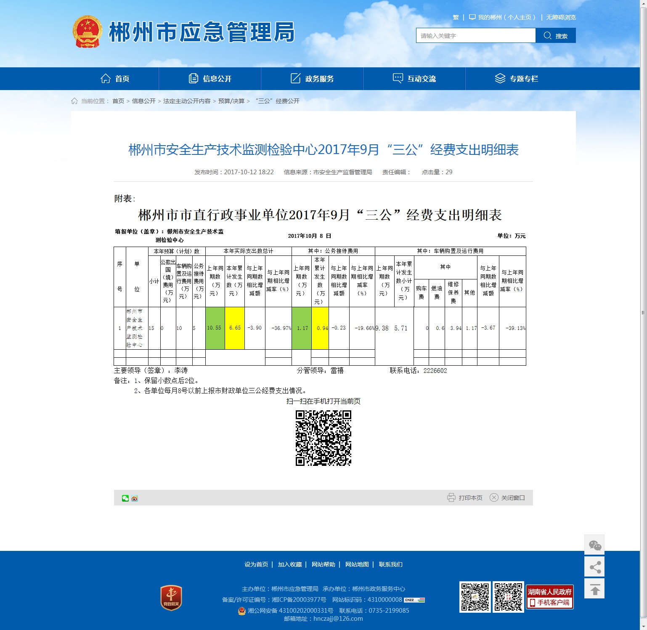This screenshot has width=647, height=630.
Task: Click the monitor icon beside 我的郴州
Action: [x=472, y=17]
